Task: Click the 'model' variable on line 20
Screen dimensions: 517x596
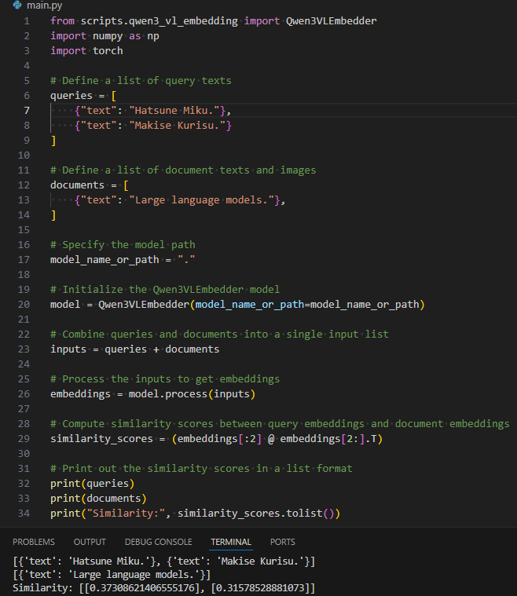Action: (x=65, y=305)
